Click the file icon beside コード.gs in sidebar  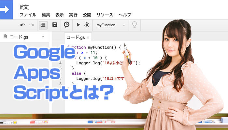click(5, 36)
